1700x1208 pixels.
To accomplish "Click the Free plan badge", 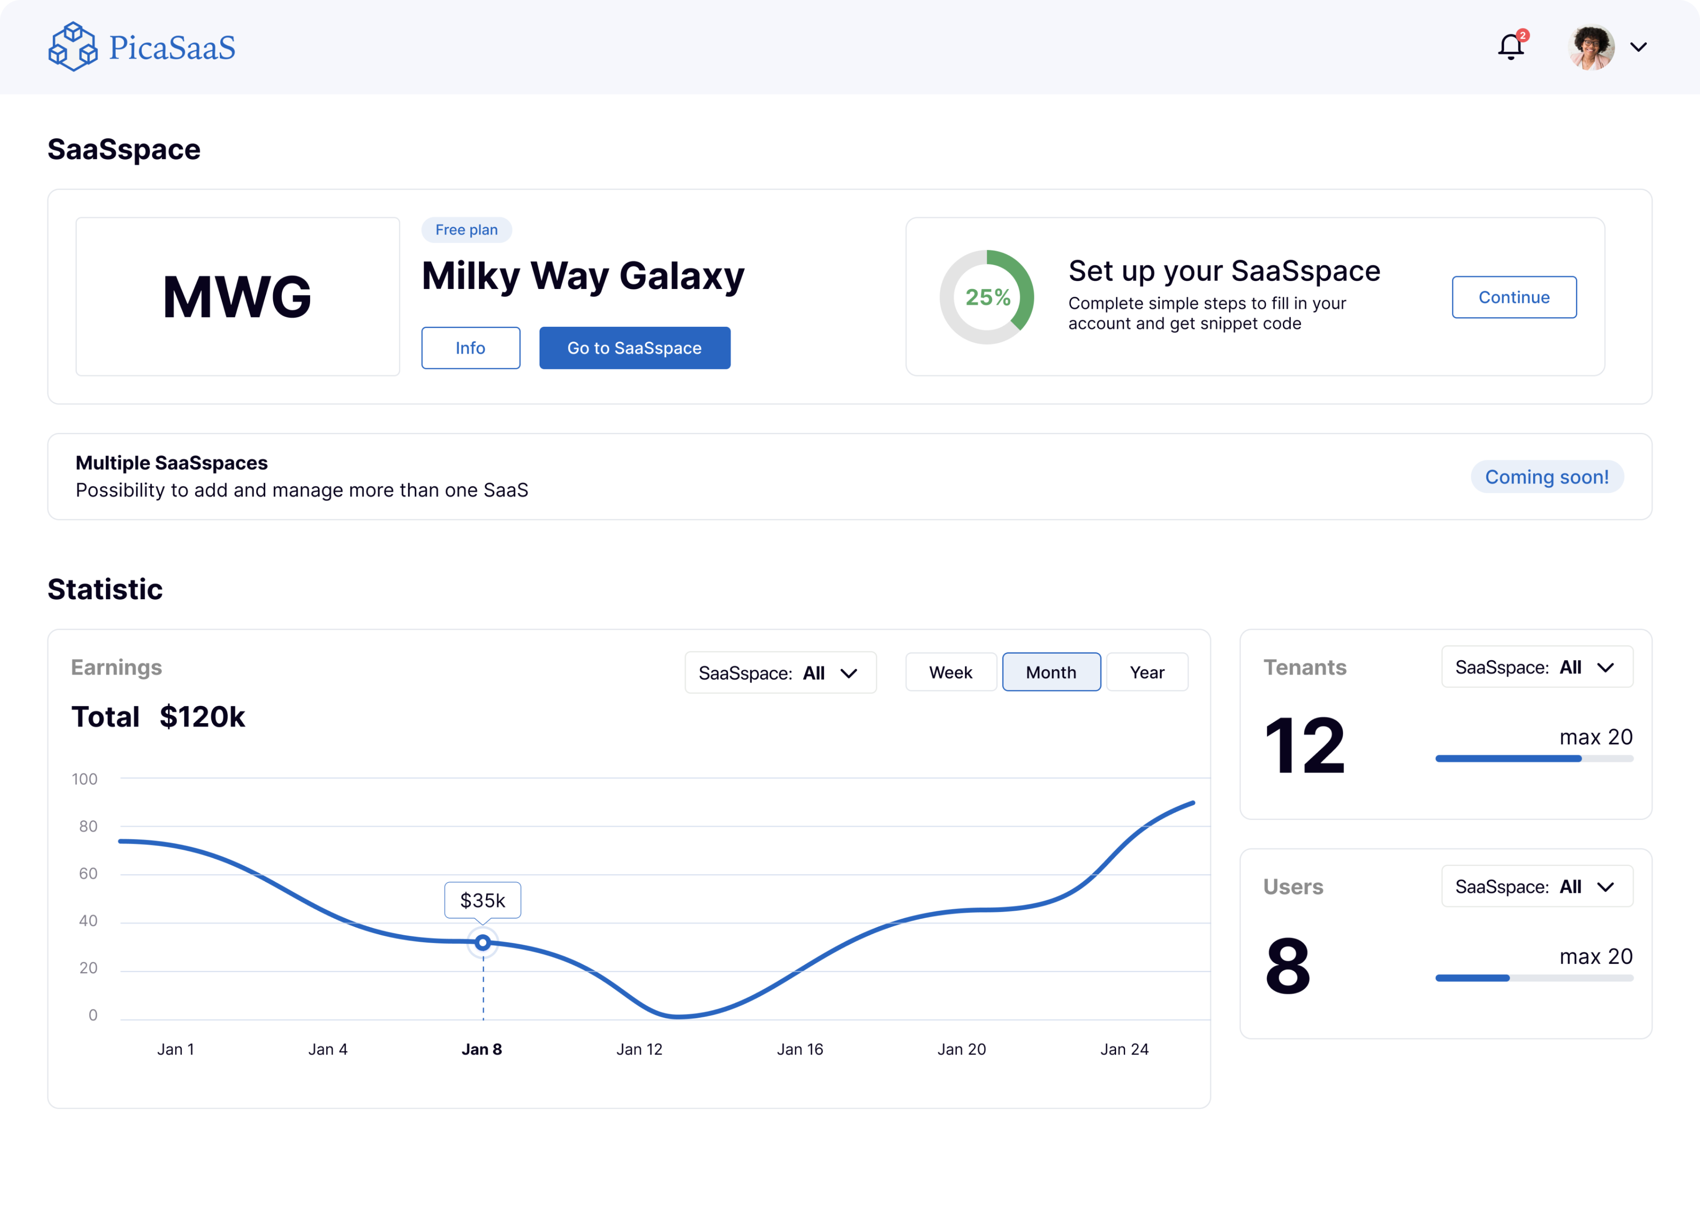I will pyautogui.click(x=466, y=229).
